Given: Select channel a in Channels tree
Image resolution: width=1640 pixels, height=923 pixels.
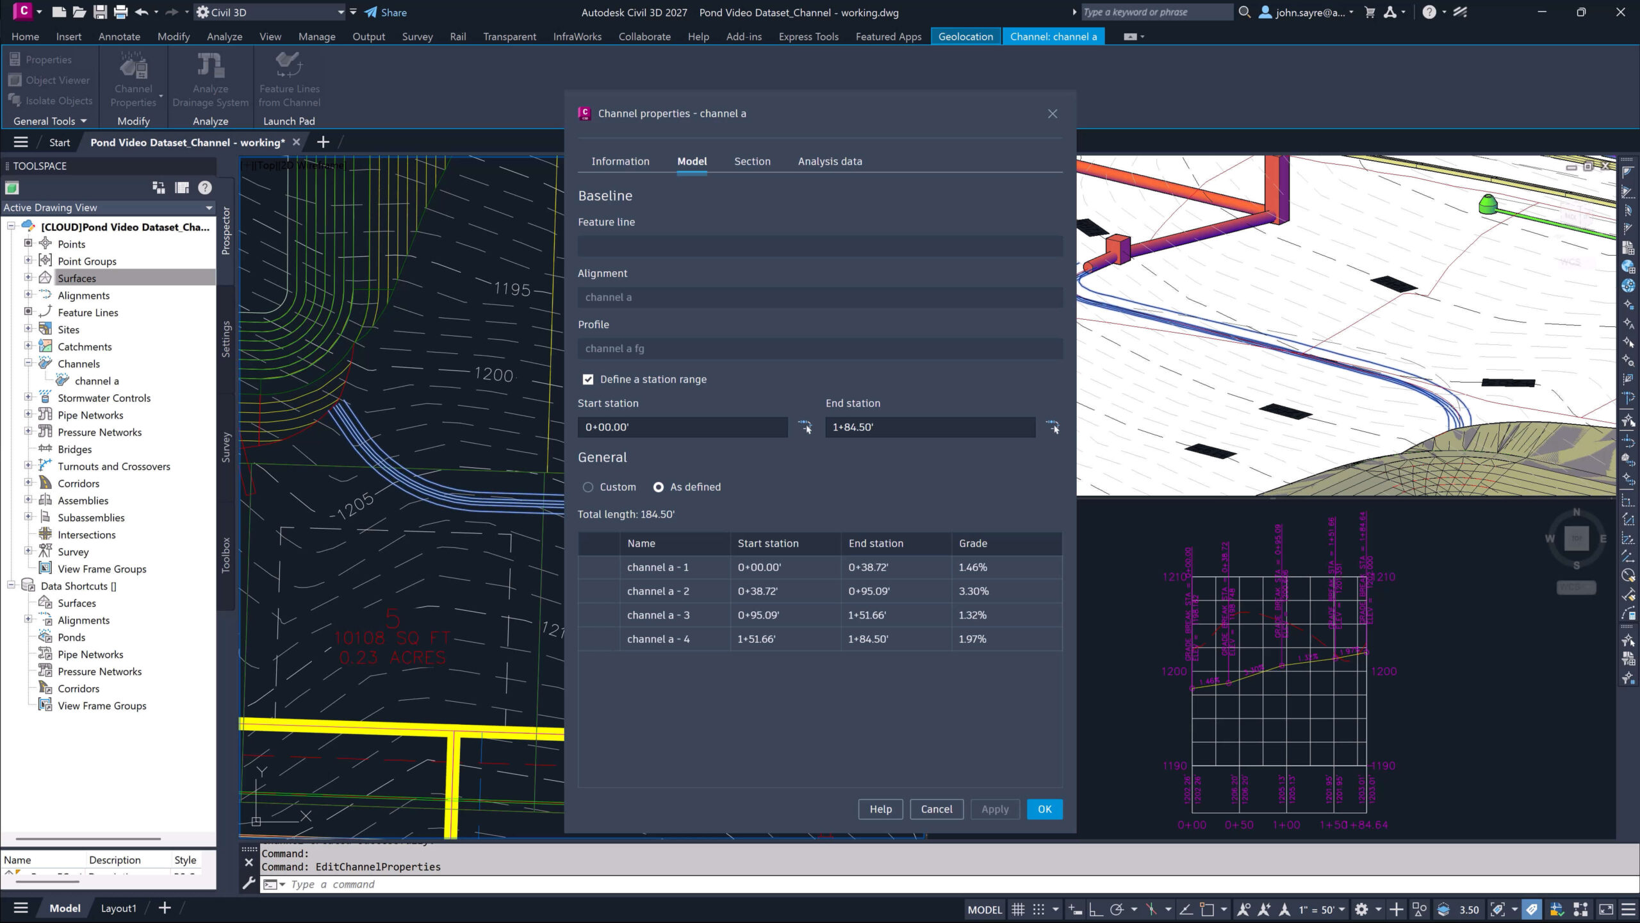Looking at the screenshot, I should point(96,381).
